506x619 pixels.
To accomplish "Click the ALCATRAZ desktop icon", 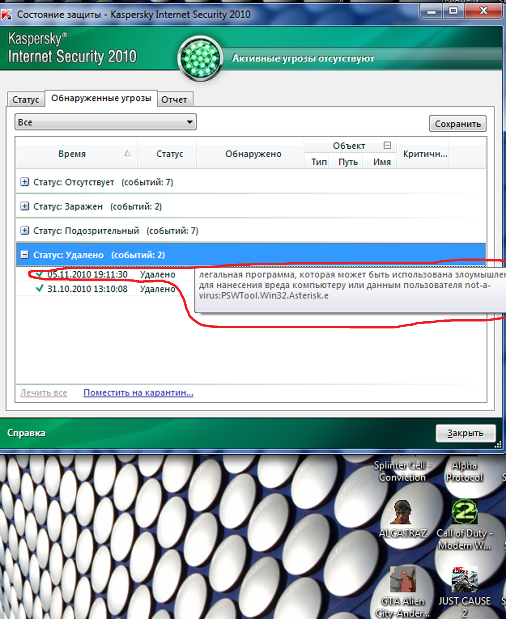I will 403,519.
